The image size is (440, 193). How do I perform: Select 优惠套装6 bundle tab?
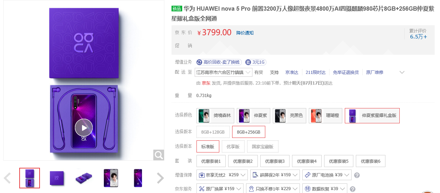(370, 161)
